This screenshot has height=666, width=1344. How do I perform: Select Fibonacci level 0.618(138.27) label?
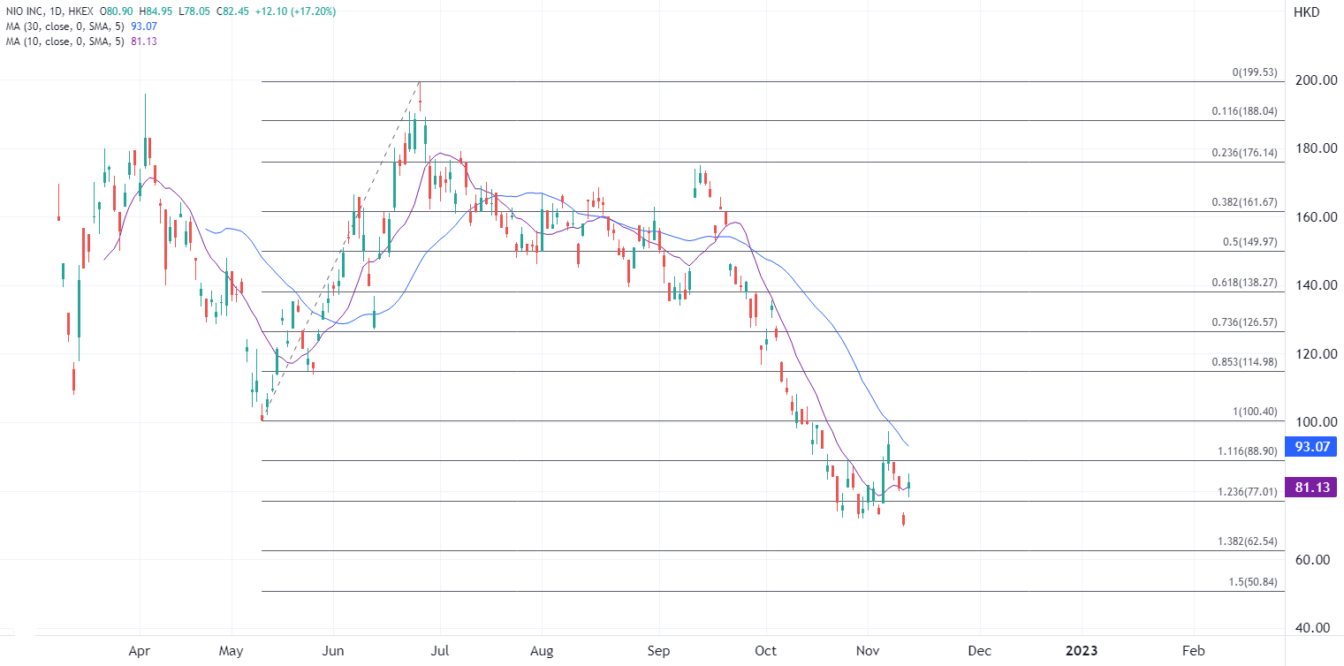1244,283
